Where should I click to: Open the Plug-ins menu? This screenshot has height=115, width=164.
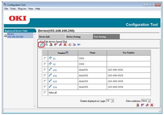click(22, 9)
